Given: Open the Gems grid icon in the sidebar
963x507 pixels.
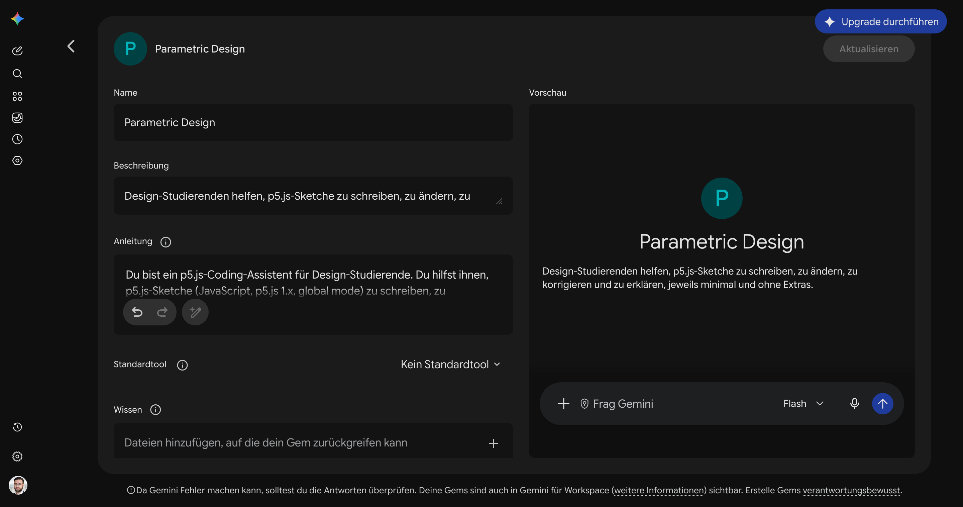Looking at the screenshot, I should [17, 96].
